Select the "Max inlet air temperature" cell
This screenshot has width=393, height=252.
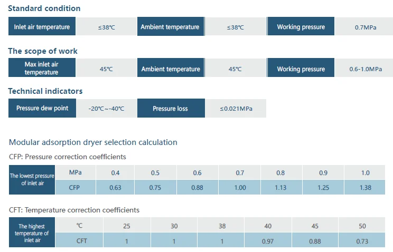(x=42, y=69)
